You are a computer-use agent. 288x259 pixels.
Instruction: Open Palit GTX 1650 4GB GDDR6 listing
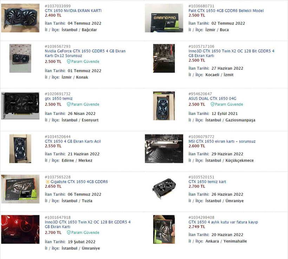coord(226,11)
